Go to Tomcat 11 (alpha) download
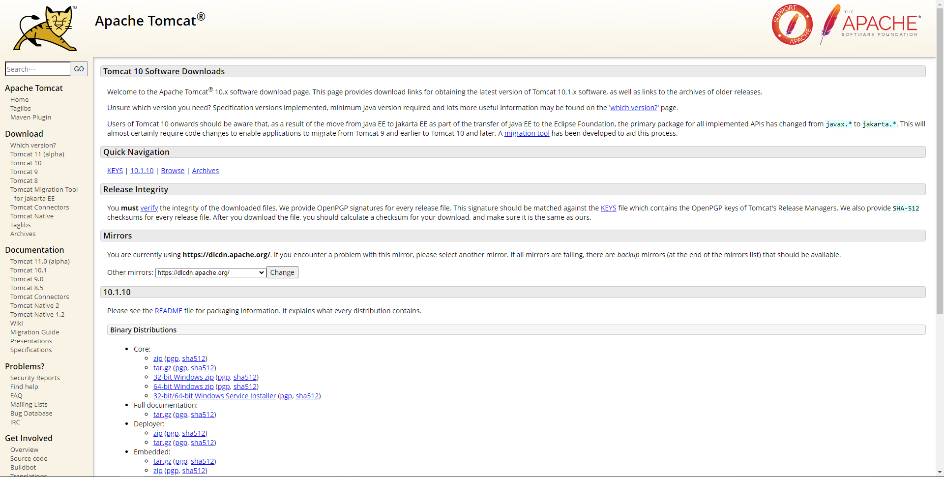Image resolution: width=944 pixels, height=477 pixels. point(37,154)
